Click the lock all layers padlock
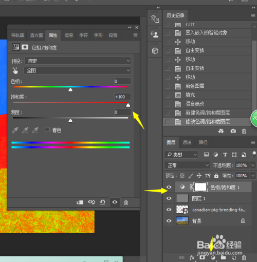Screen dimensions: 257x262 (x=216, y=176)
